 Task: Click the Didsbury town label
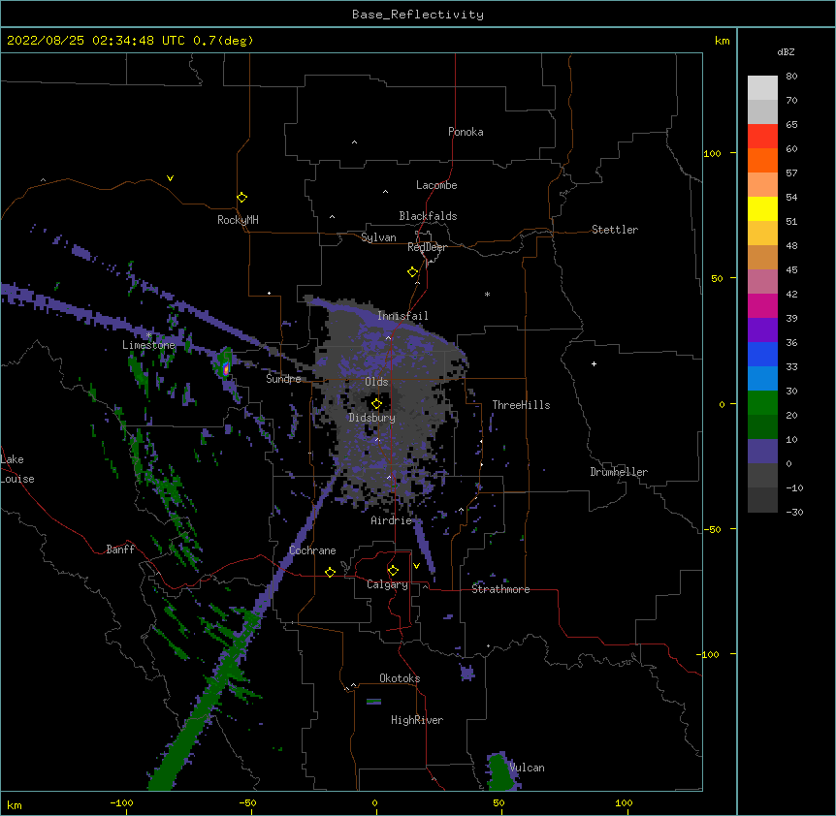pyautogui.click(x=372, y=418)
